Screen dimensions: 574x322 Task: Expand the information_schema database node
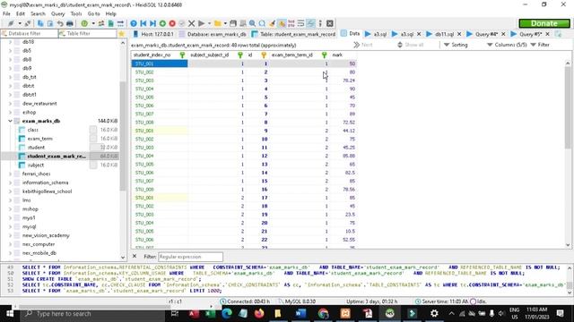(x=10, y=182)
